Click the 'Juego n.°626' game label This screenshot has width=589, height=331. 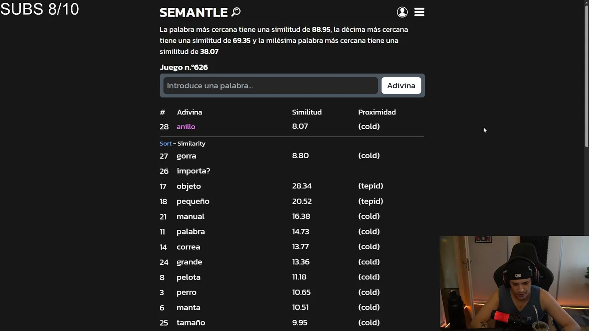[x=184, y=67]
